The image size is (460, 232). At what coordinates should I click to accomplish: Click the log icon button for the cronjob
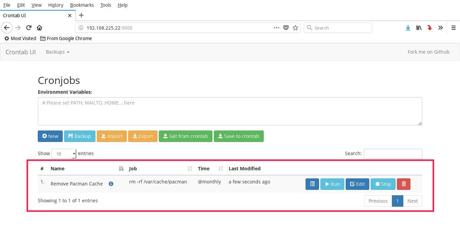tap(312, 184)
